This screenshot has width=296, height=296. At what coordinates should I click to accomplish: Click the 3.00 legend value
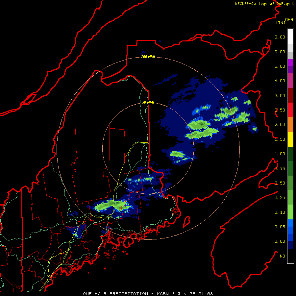point(280,95)
